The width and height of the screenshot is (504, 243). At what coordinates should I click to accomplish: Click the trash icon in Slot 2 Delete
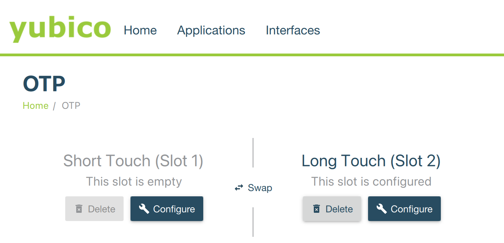(x=317, y=209)
